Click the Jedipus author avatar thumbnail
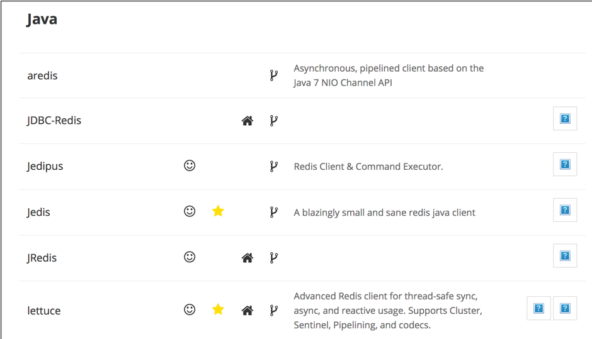Viewport: 592px width, 339px height. (565, 165)
